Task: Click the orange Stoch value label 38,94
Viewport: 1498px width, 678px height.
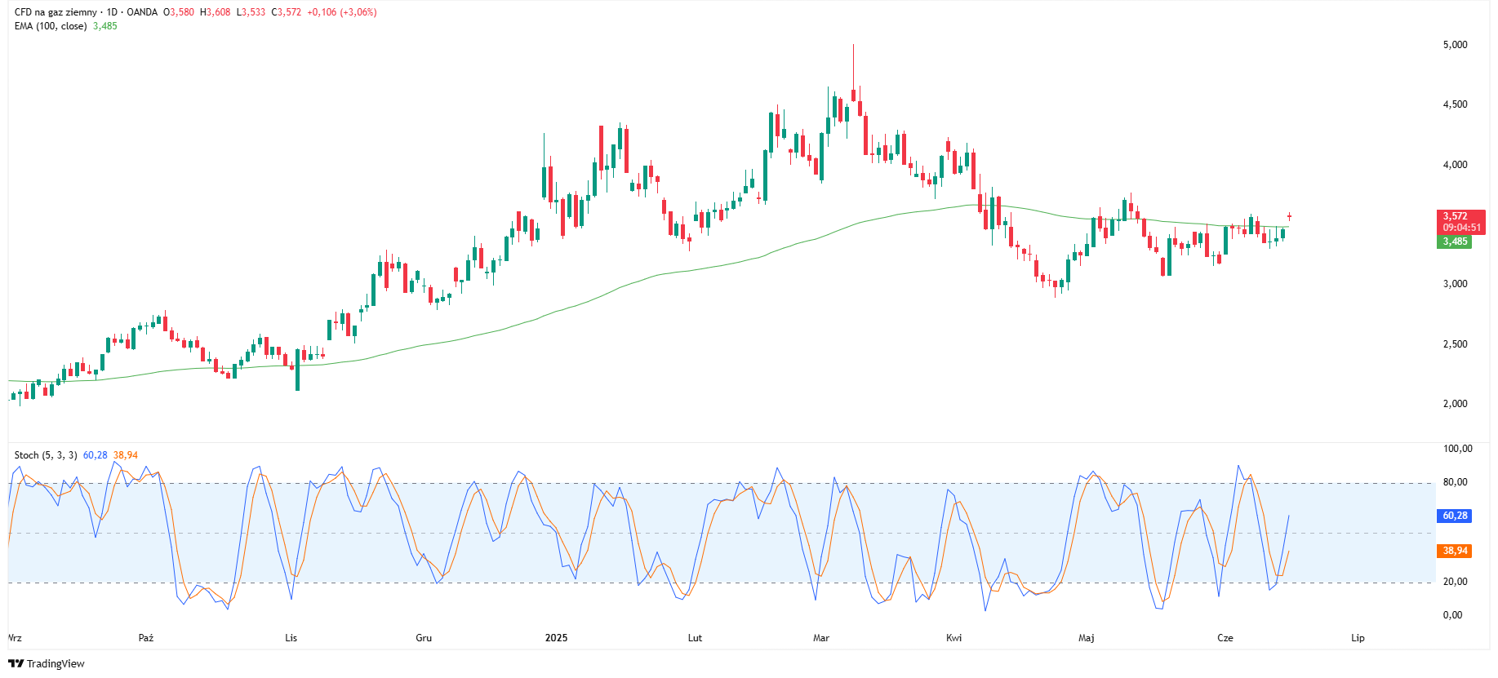Action: coord(1455,551)
